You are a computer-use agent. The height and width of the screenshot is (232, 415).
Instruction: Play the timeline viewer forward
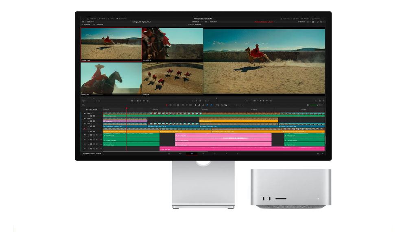pyautogui.click(x=264, y=101)
